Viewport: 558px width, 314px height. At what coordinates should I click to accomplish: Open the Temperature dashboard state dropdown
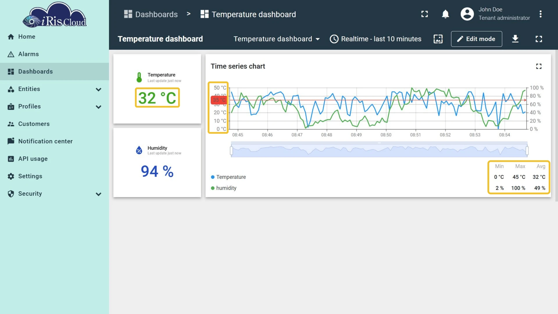tap(277, 39)
